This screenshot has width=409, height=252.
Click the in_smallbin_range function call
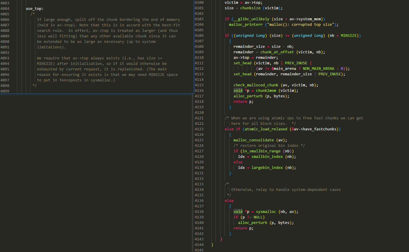tap(261, 151)
